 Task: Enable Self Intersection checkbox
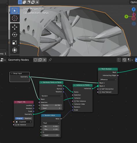pyautogui.click(x=100, y=89)
